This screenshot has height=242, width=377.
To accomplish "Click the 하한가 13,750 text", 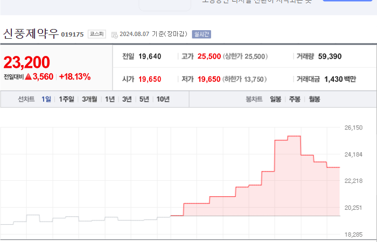I will [x=245, y=79].
